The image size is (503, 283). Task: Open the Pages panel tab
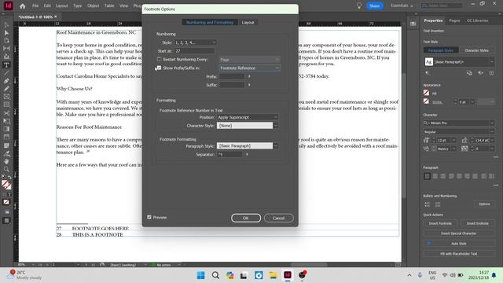pyautogui.click(x=454, y=20)
